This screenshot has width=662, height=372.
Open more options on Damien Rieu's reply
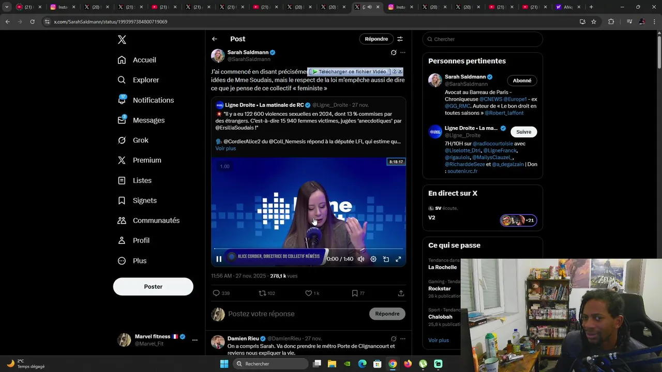(403, 339)
